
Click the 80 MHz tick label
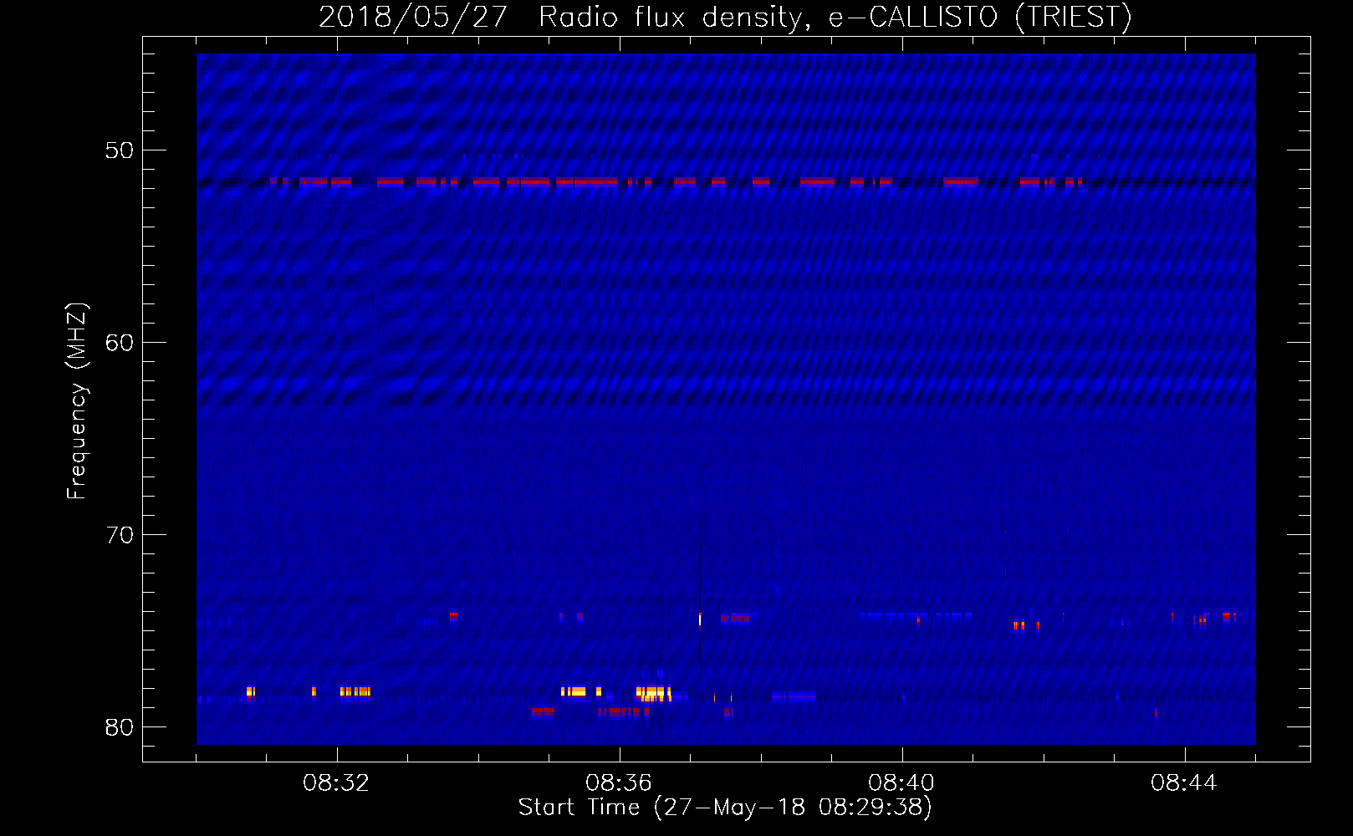(120, 727)
